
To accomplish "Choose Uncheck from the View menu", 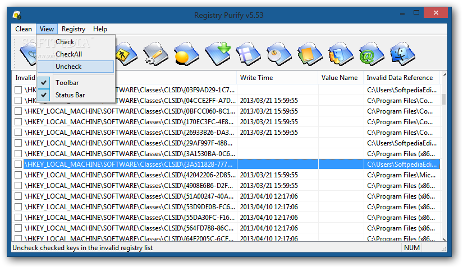I will [76, 67].
